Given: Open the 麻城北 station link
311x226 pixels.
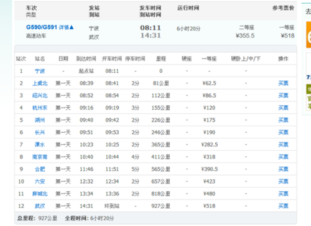Looking at the screenshot, I should [x=40, y=194].
